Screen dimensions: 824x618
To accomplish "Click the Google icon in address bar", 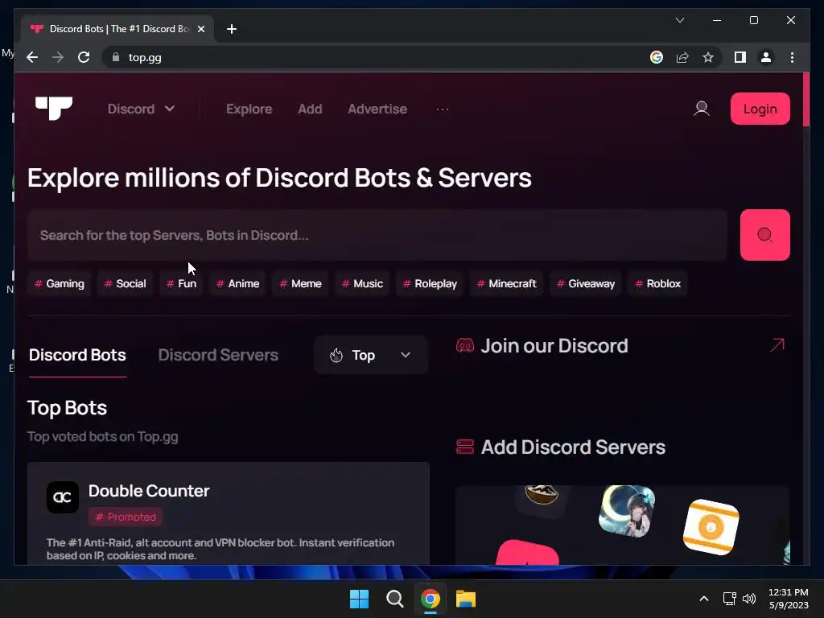I will tap(657, 57).
